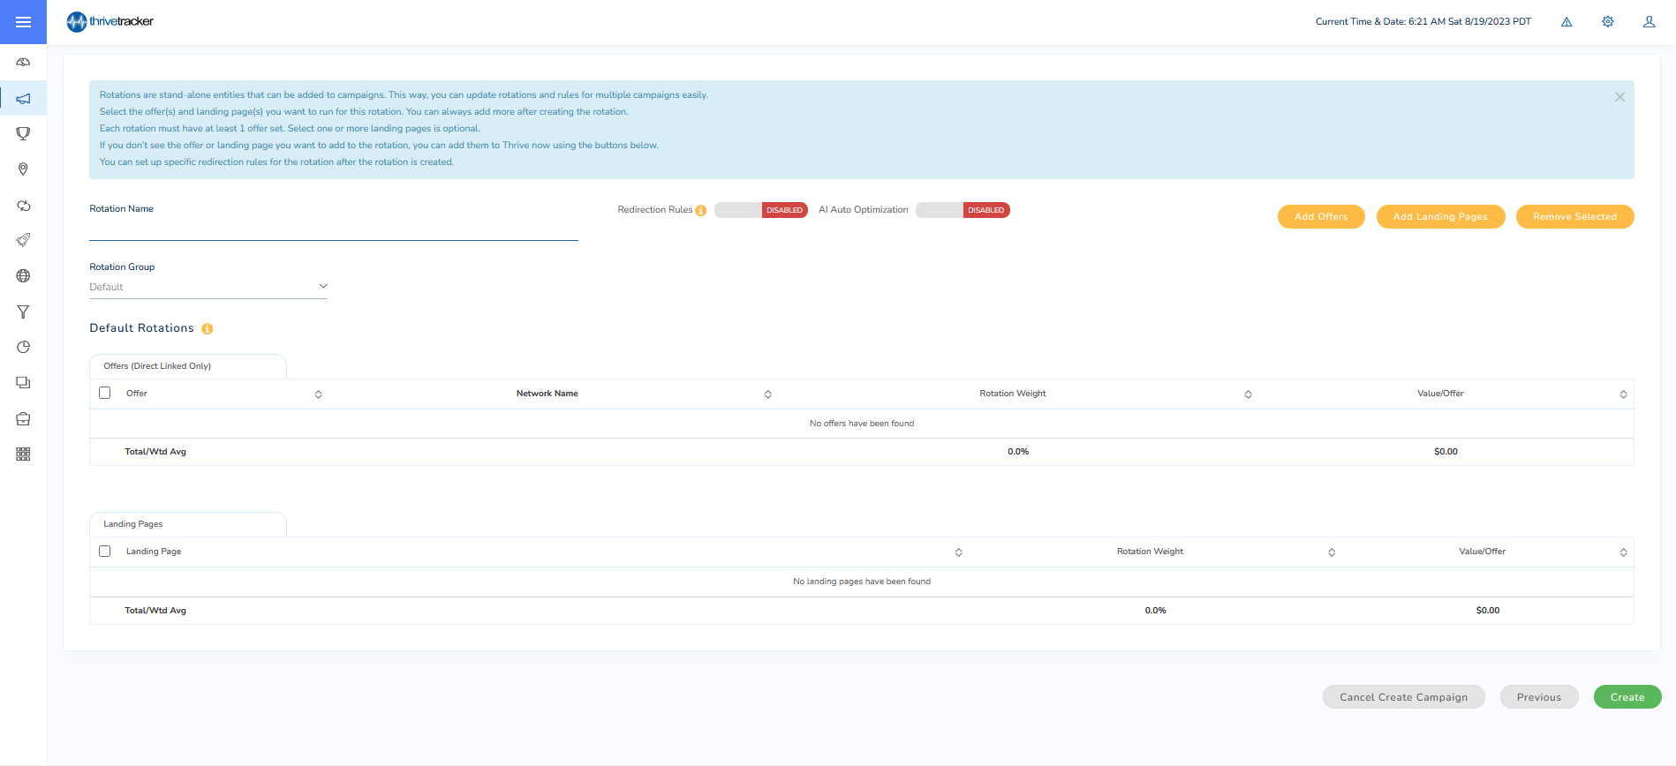Open the stacked windows icon in sidebar

(x=23, y=382)
